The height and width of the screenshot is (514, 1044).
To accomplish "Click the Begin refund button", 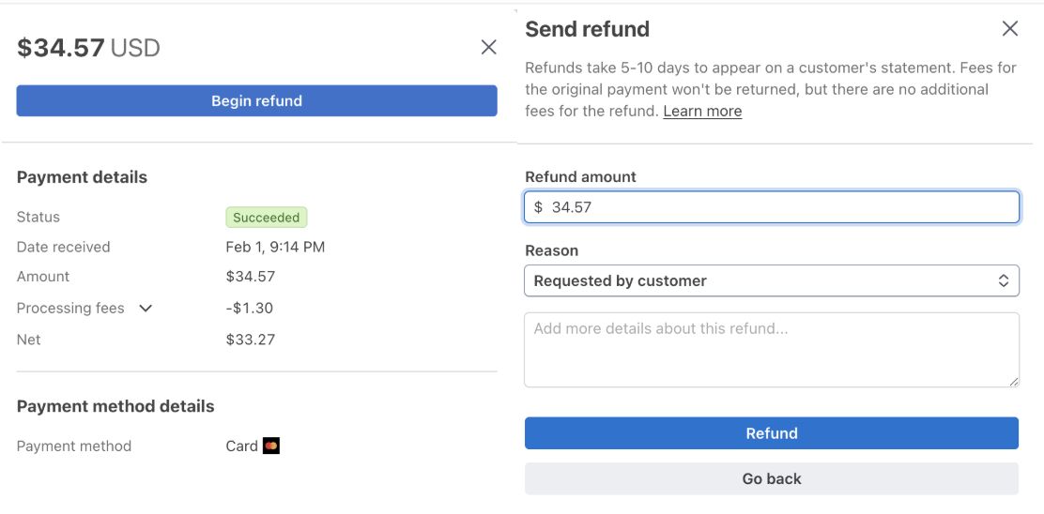I will 256,101.
